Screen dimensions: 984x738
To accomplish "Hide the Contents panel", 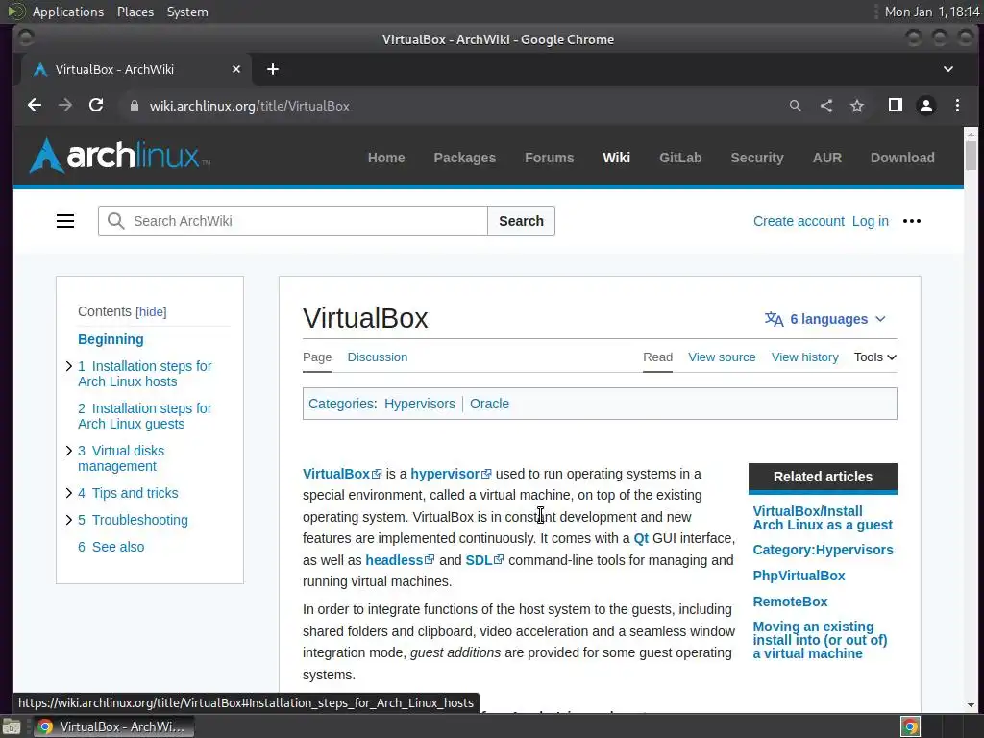I will (151, 312).
